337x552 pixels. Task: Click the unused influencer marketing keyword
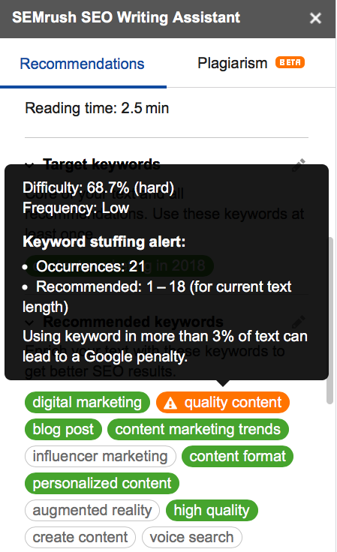tap(101, 456)
